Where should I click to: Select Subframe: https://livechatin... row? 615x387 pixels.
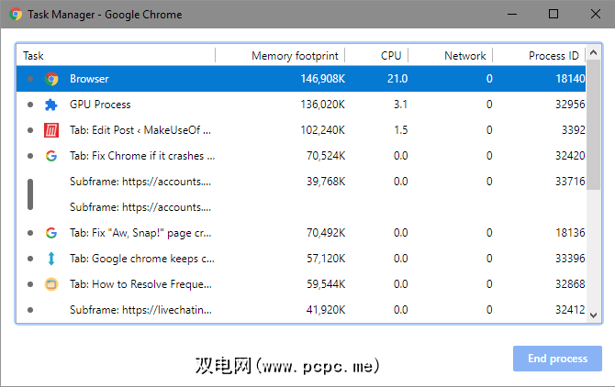click(x=301, y=310)
